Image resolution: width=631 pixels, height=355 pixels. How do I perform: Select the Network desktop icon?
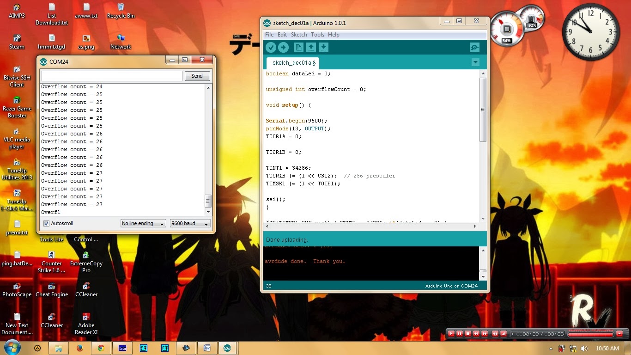121,42
